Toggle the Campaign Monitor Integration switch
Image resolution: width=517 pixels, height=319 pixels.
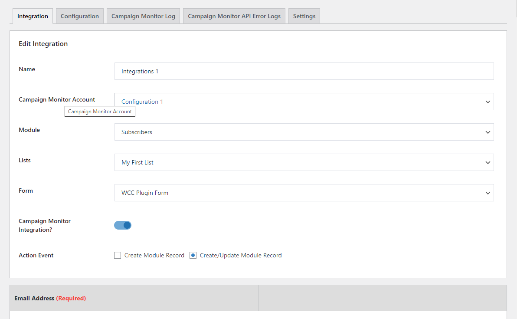coord(123,225)
